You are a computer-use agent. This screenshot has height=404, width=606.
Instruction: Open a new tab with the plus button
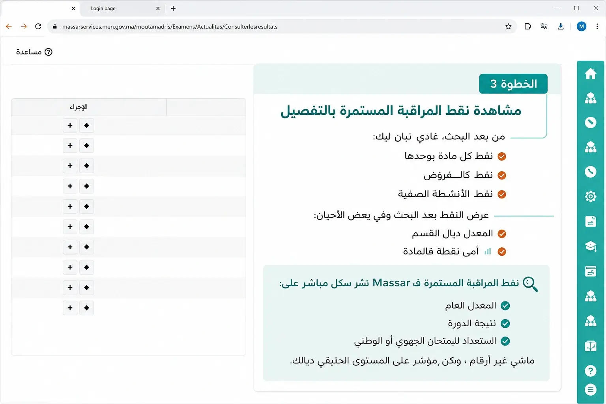point(173,8)
